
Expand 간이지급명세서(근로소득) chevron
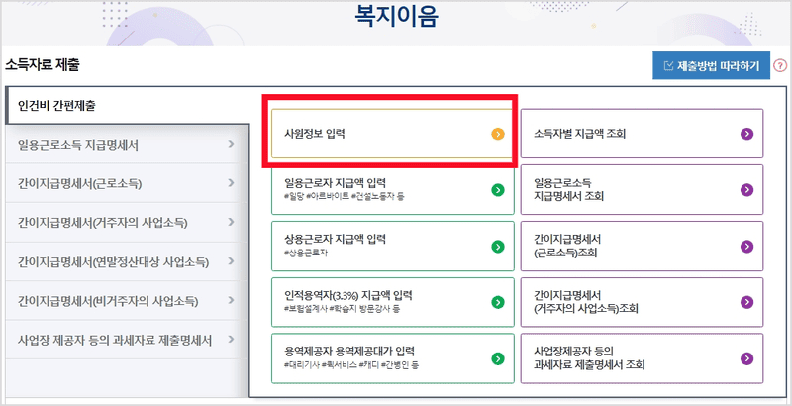231,183
